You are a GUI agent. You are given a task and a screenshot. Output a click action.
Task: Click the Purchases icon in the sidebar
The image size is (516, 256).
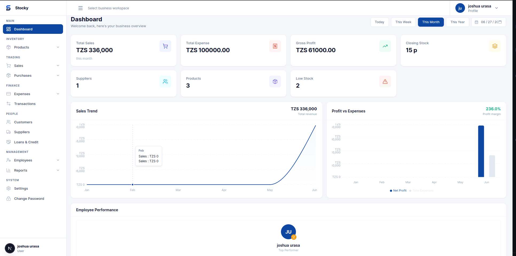[9, 75]
